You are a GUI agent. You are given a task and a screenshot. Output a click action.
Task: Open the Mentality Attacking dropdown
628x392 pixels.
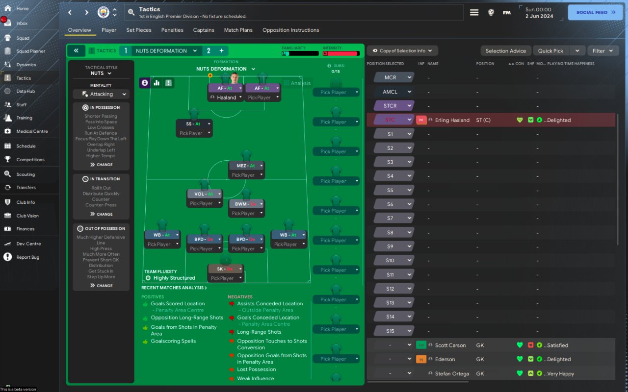tap(101, 94)
